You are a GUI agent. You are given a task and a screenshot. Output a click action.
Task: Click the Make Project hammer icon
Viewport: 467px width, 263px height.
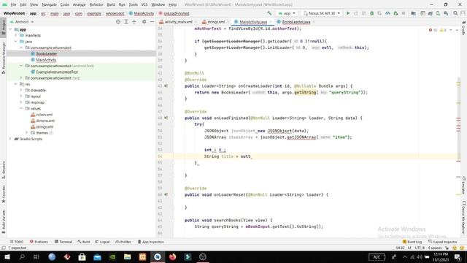269,13
